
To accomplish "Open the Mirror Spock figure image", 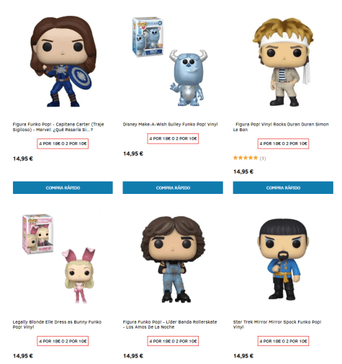I will tap(283, 259).
